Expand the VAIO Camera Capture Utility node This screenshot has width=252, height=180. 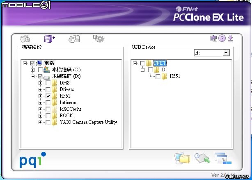click(x=40, y=122)
